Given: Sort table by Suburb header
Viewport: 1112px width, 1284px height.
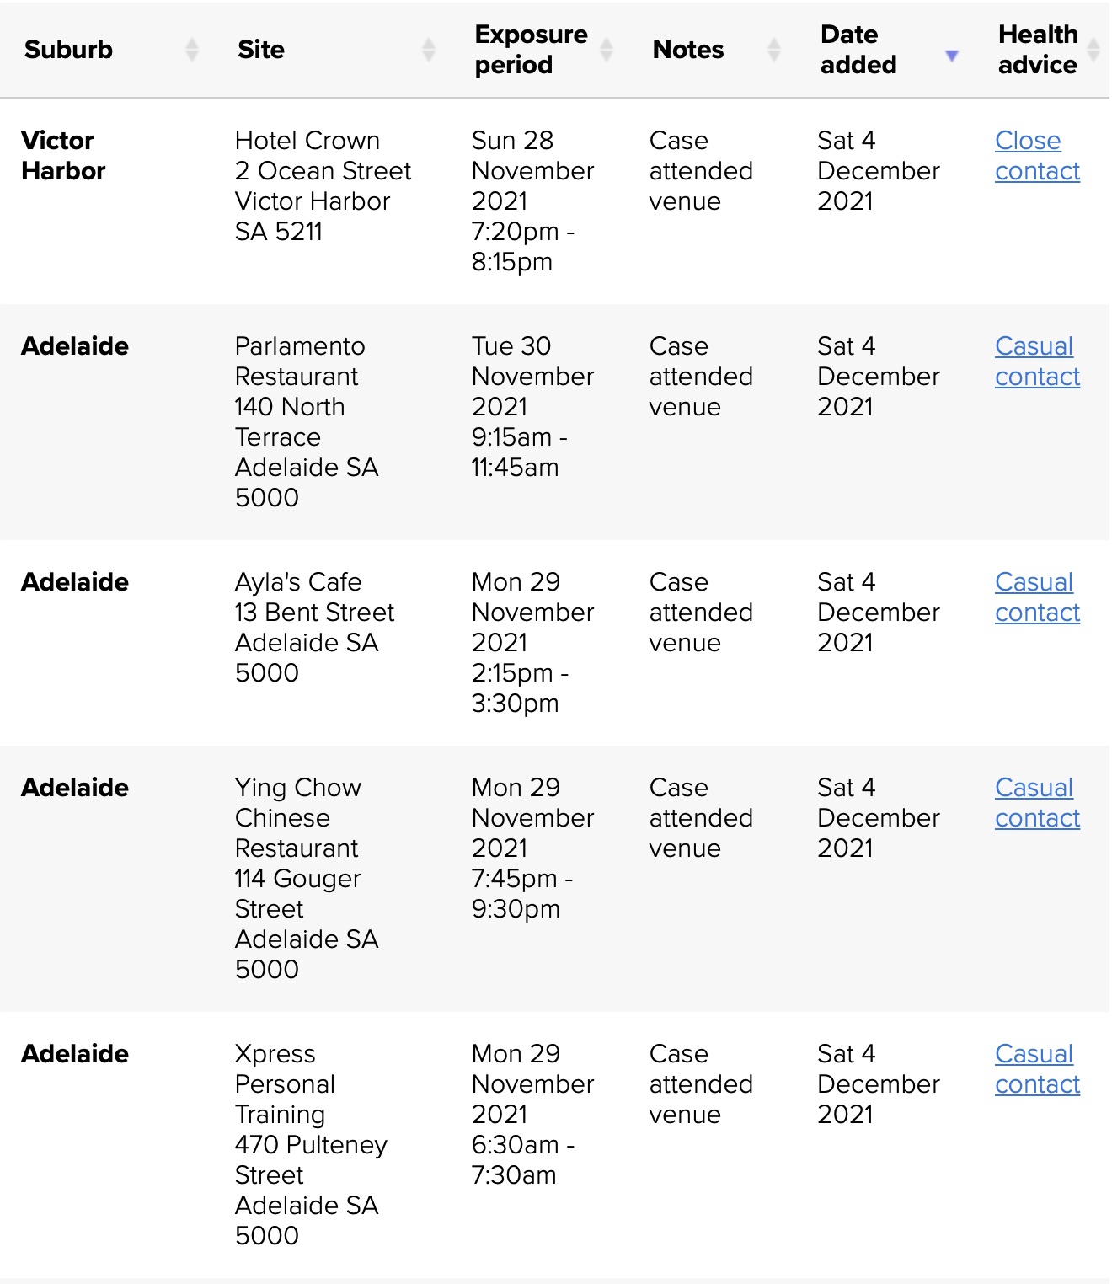Looking at the screenshot, I should coord(69,50).
